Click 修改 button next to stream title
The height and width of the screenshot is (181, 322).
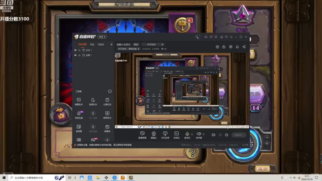(x=136, y=44)
